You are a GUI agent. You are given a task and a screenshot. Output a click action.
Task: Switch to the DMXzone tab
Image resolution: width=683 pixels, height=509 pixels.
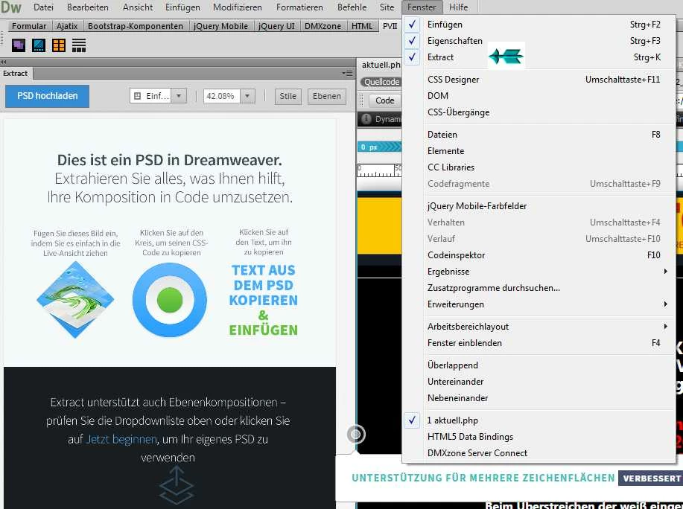coord(323,26)
